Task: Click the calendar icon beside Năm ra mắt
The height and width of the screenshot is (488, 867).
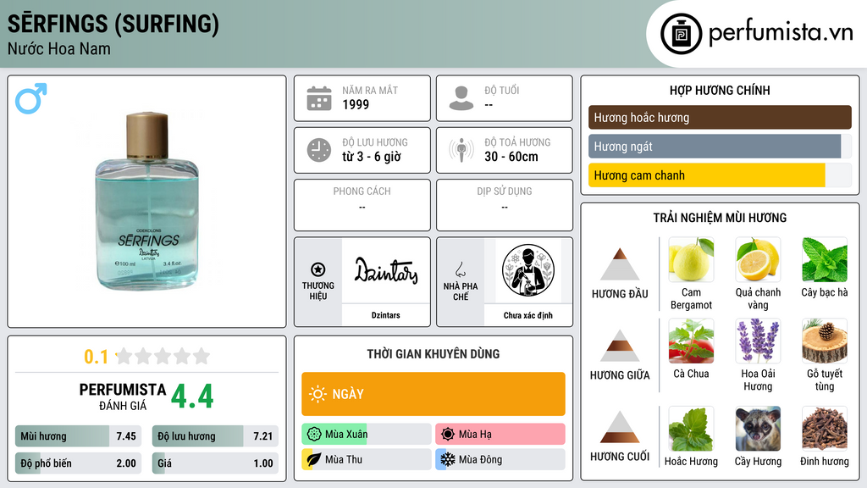Action: click(x=319, y=98)
